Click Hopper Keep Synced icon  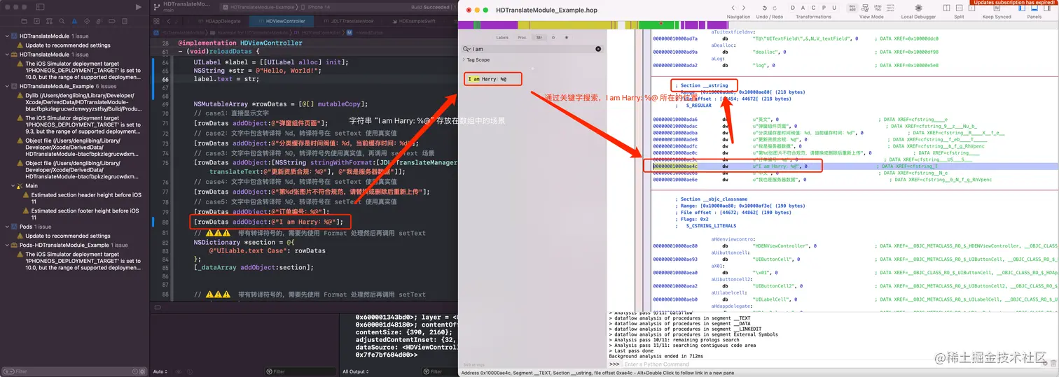997,8
